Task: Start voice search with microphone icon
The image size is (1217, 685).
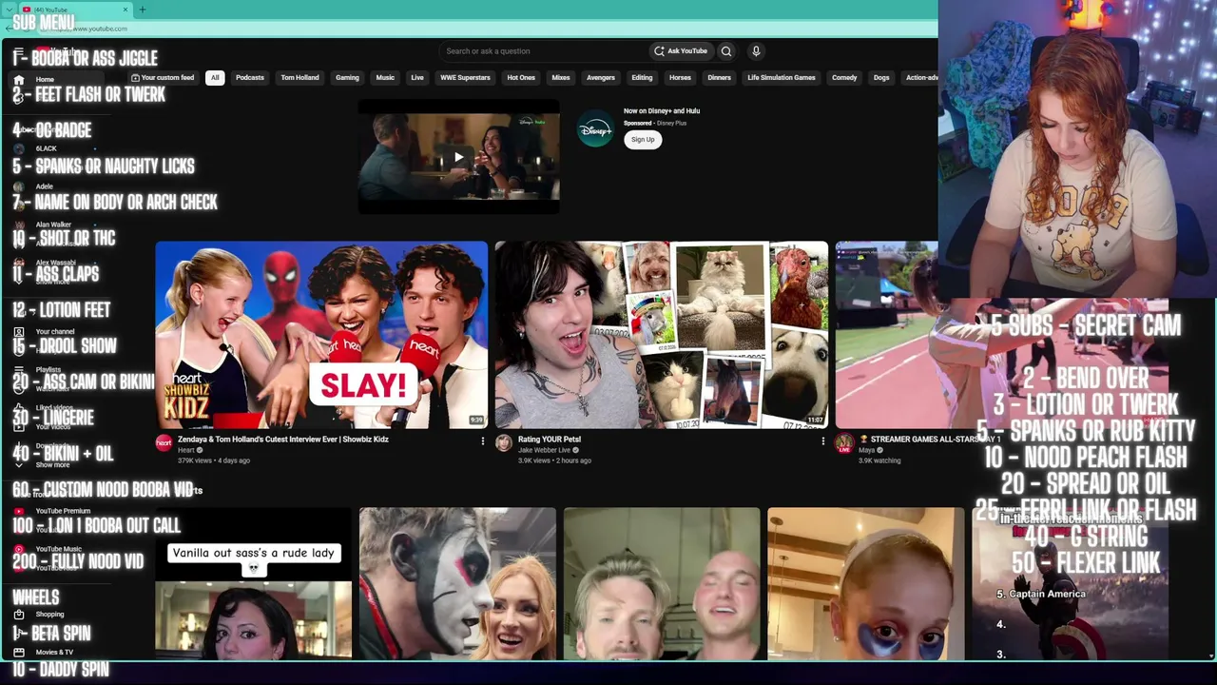Action: pos(756,51)
